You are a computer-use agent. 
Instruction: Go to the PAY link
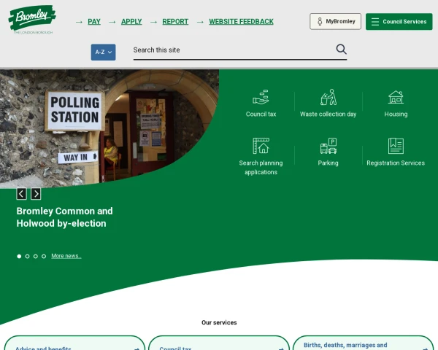coord(94,21)
